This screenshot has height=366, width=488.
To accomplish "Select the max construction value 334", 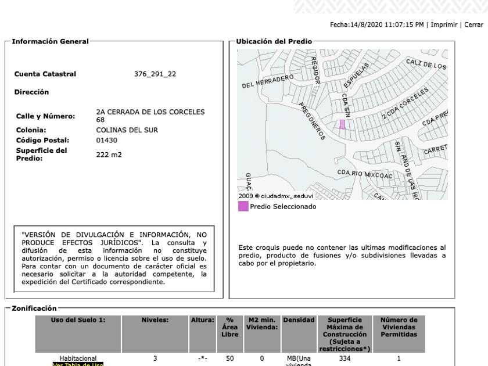I will click(x=345, y=358).
